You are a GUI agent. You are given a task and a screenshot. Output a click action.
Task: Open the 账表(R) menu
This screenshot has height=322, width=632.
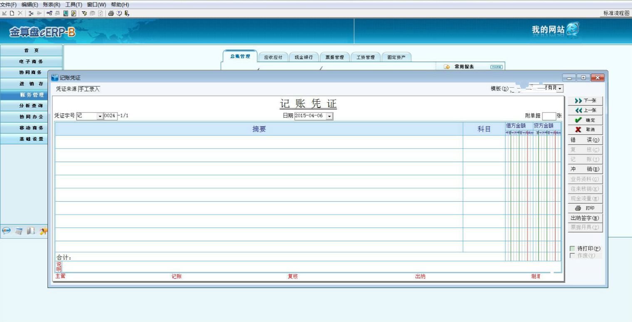click(x=52, y=5)
